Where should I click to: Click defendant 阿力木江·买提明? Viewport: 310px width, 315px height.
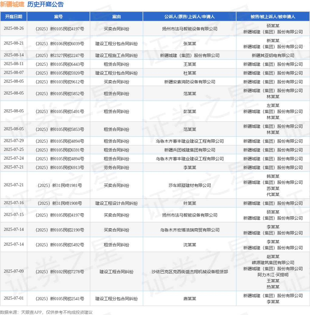click(273, 275)
